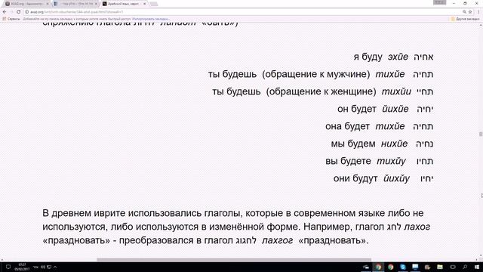
Task: Click the text 'он будет'
Action: [357, 109]
